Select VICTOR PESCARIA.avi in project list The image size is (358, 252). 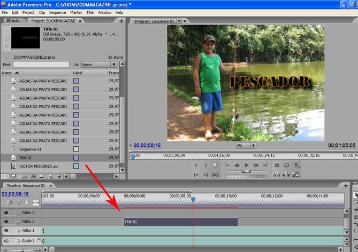point(37,166)
